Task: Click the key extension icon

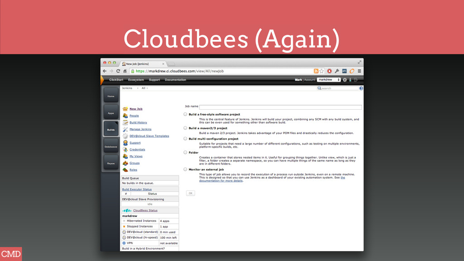Action: [337, 71]
